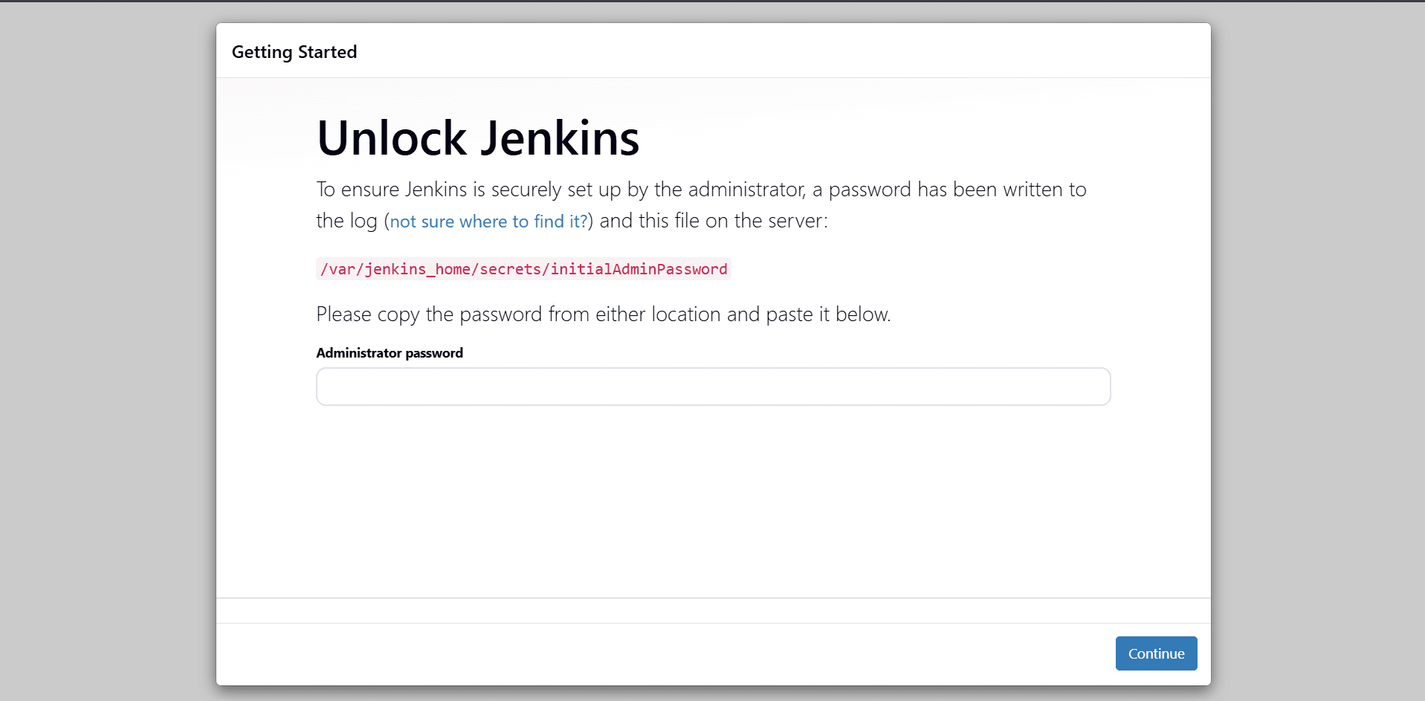Image resolution: width=1425 pixels, height=701 pixels.
Task: Click "the log" text before the link
Action: coord(346,221)
